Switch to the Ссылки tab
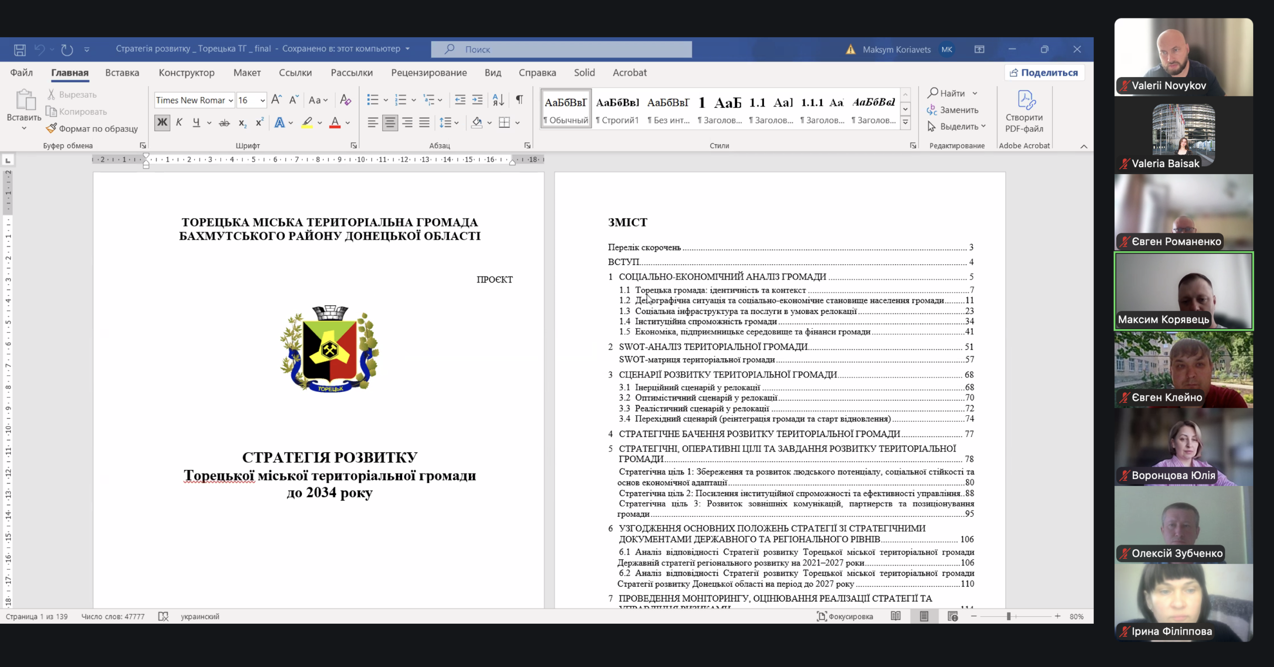This screenshot has height=667, width=1274. [x=295, y=73]
